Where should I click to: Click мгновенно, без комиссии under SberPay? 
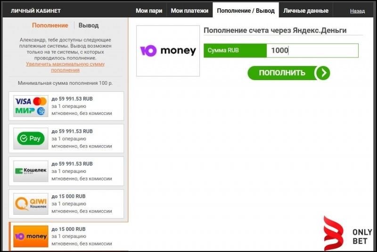coord(82,146)
